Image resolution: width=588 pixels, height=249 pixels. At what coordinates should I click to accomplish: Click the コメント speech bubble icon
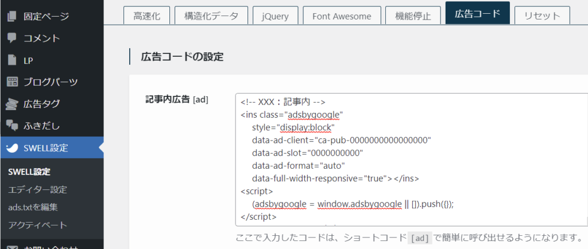[x=12, y=38]
